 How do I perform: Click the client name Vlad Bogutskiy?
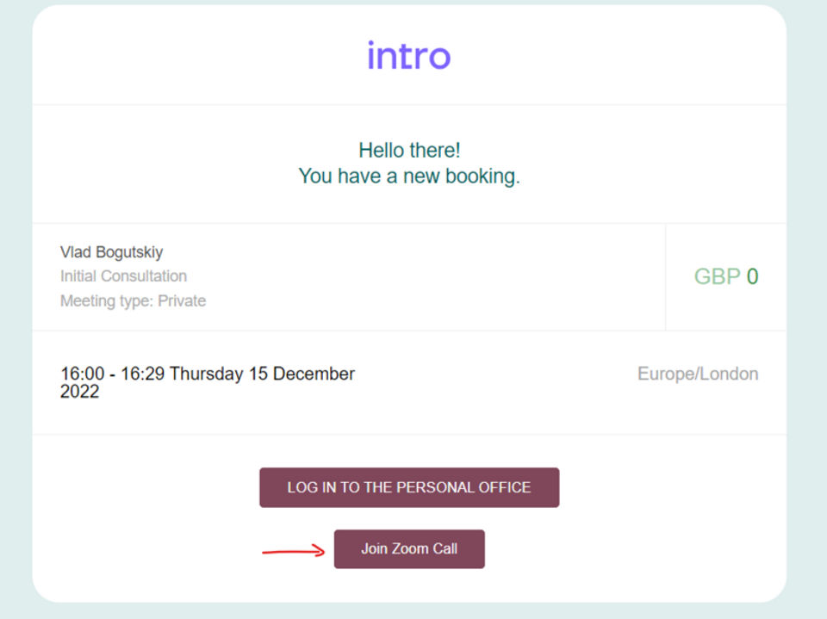111,252
